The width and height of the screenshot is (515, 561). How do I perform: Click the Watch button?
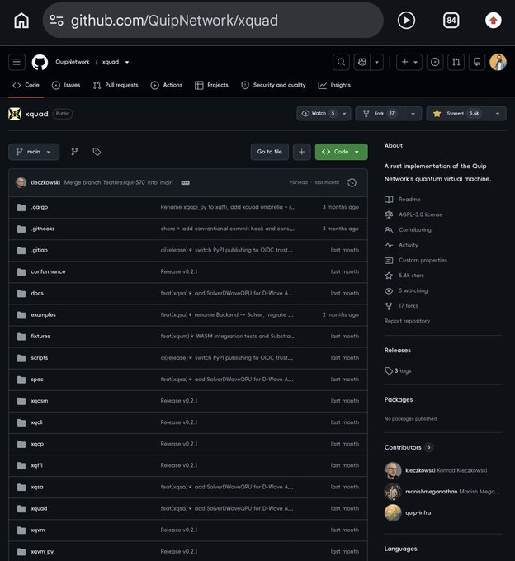point(317,113)
